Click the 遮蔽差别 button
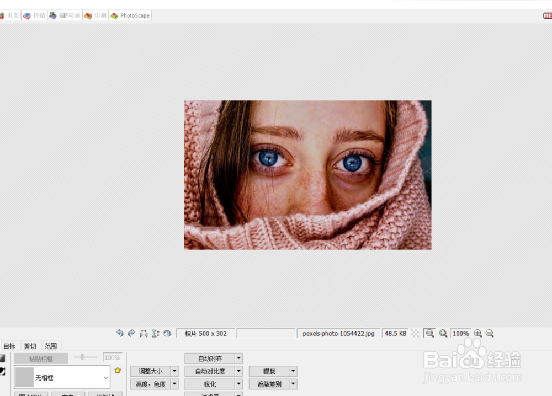 point(269,384)
